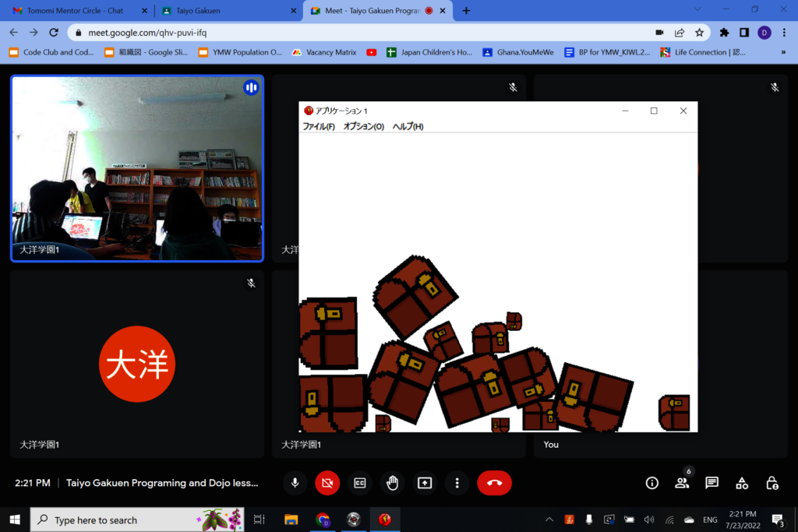Reload the Meet page
798x532 pixels.
coord(54,33)
